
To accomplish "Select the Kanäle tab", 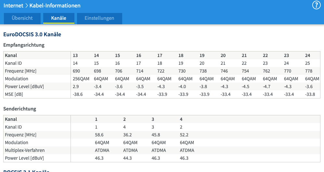I will (x=59, y=18).
